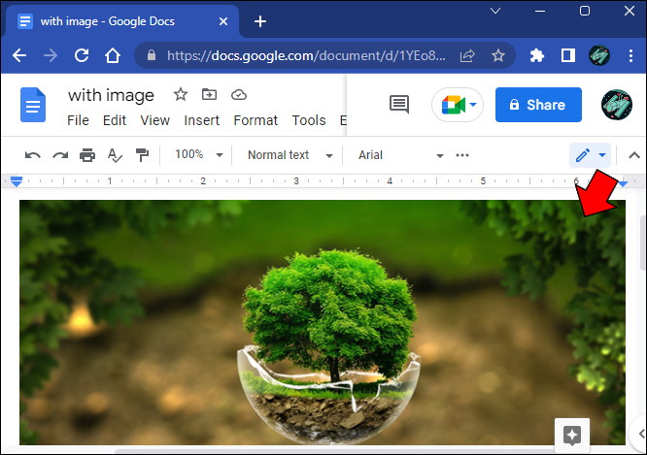Select the Paint format tool

[142, 155]
